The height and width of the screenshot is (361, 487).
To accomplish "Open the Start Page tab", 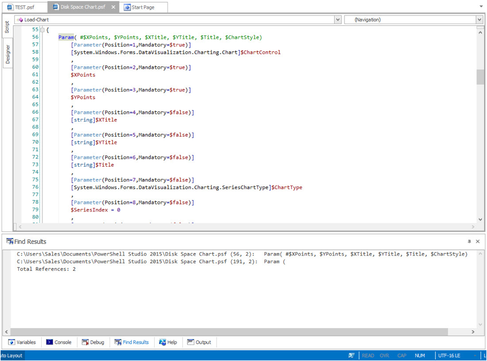I will click(143, 8).
